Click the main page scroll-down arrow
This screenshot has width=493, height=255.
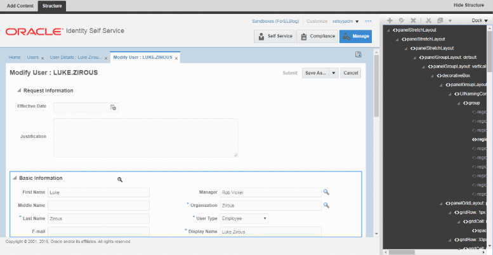tap(376, 234)
